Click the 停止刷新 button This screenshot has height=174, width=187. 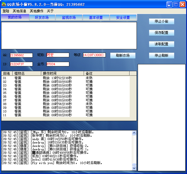pyautogui.click(x=161, y=56)
